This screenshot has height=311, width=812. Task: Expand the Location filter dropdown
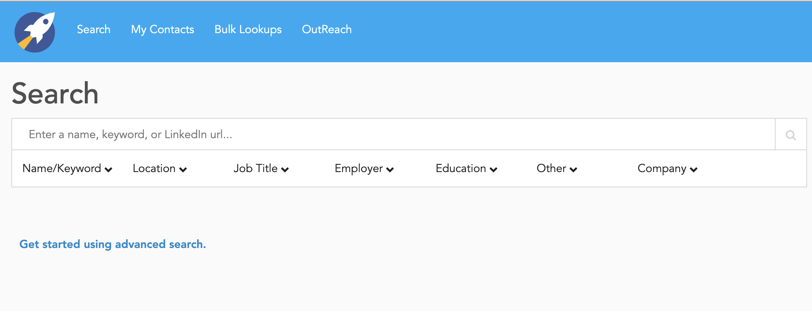tap(160, 168)
